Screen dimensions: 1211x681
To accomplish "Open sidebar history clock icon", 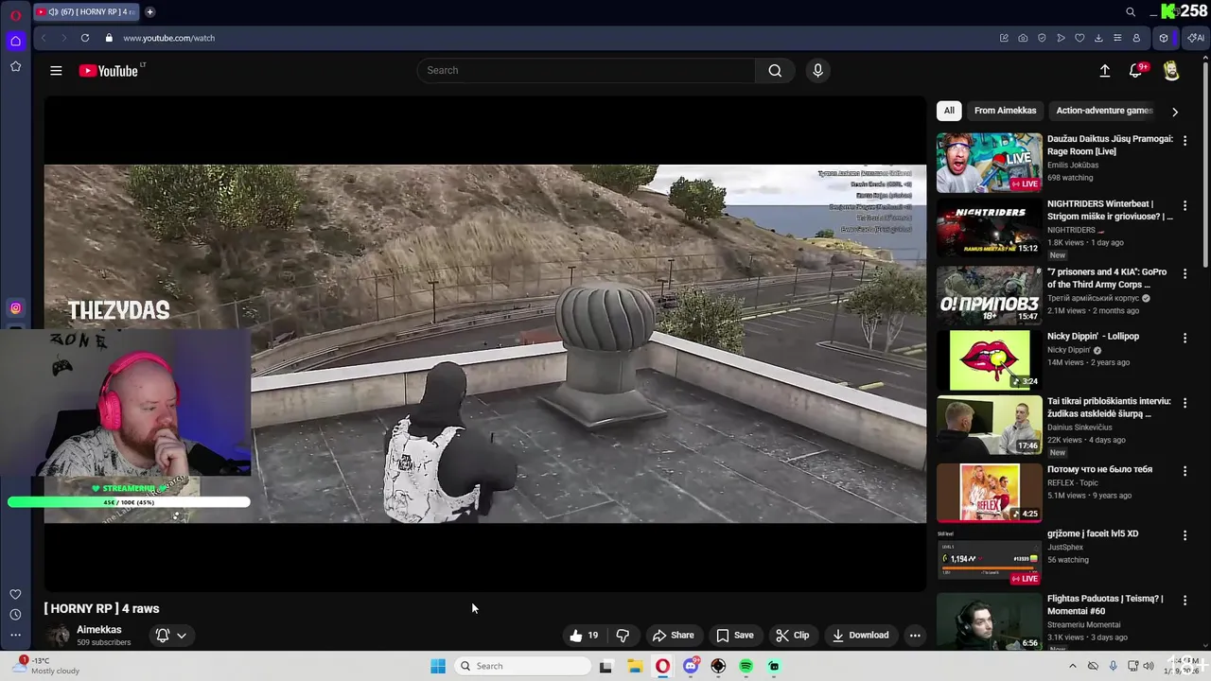I will (x=15, y=615).
